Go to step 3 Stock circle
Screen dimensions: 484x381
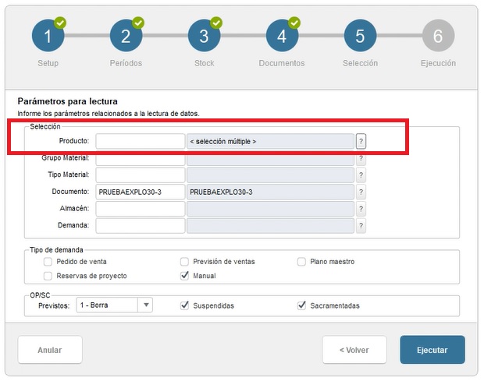[204, 35]
